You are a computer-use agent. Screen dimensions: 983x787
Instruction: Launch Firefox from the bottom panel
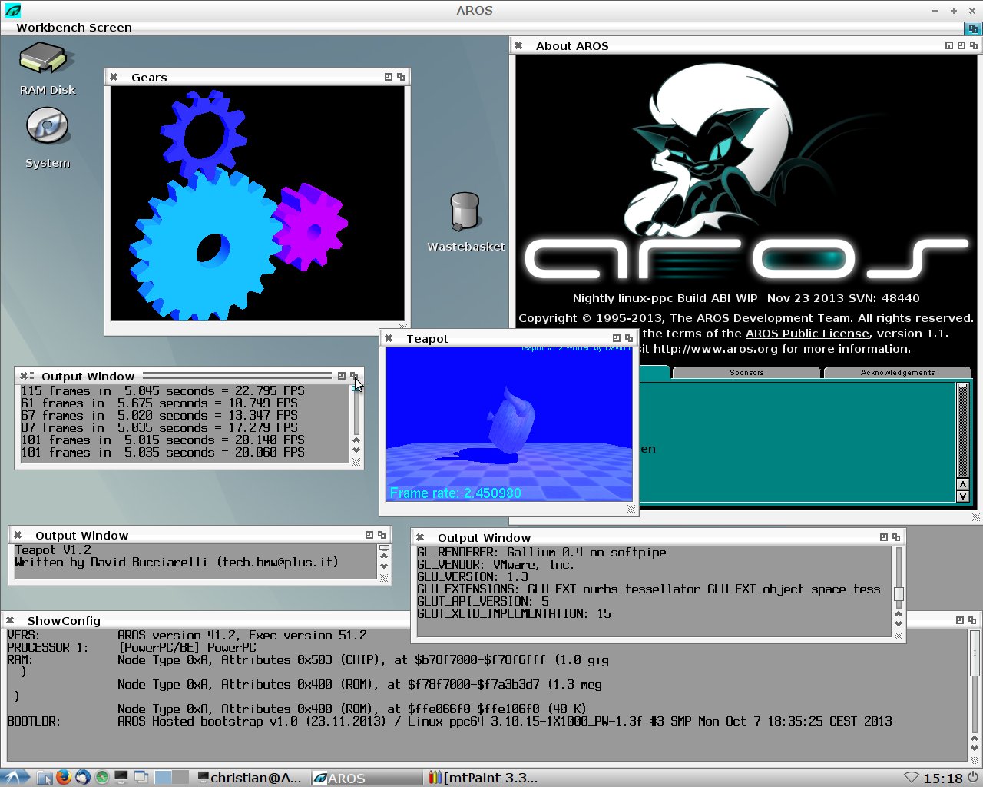(64, 777)
